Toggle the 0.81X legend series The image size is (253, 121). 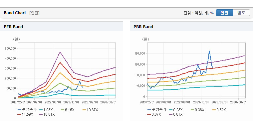(x=175, y=115)
